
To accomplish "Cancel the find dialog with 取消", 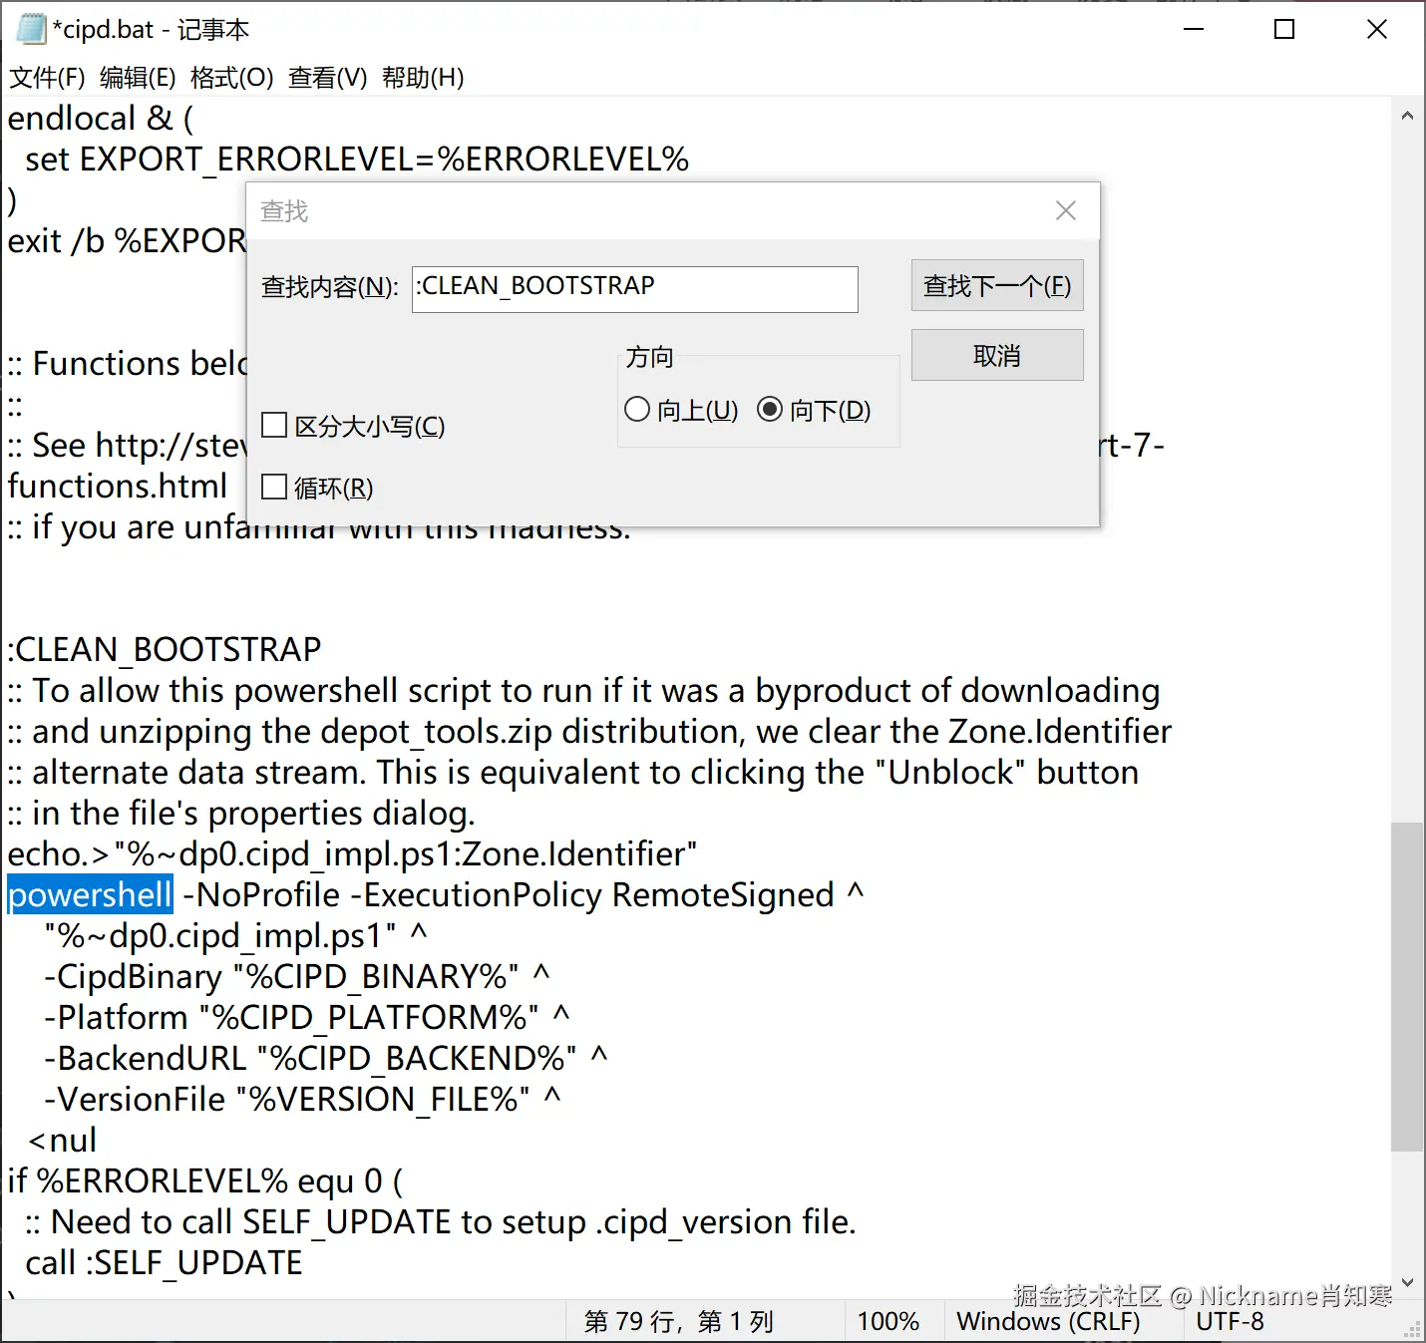I will tap(997, 355).
